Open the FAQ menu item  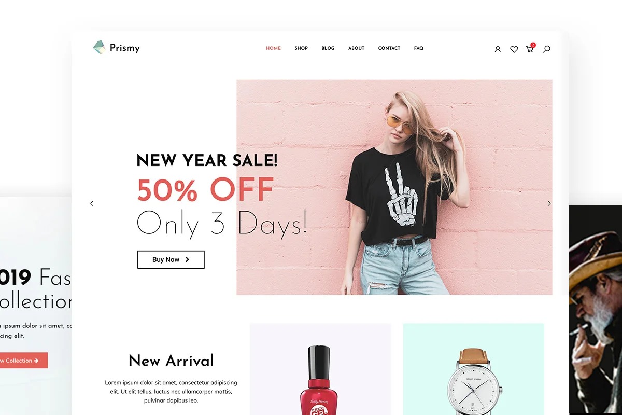click(419, 48)
